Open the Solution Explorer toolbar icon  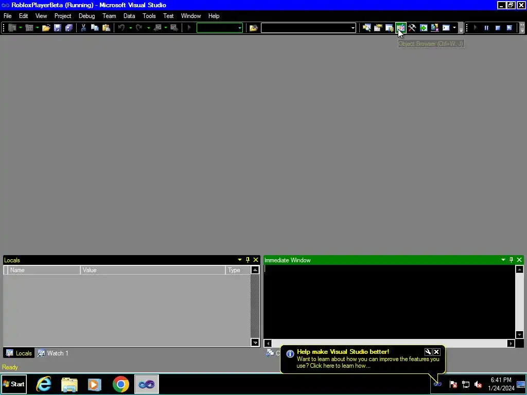pos(366,28)
